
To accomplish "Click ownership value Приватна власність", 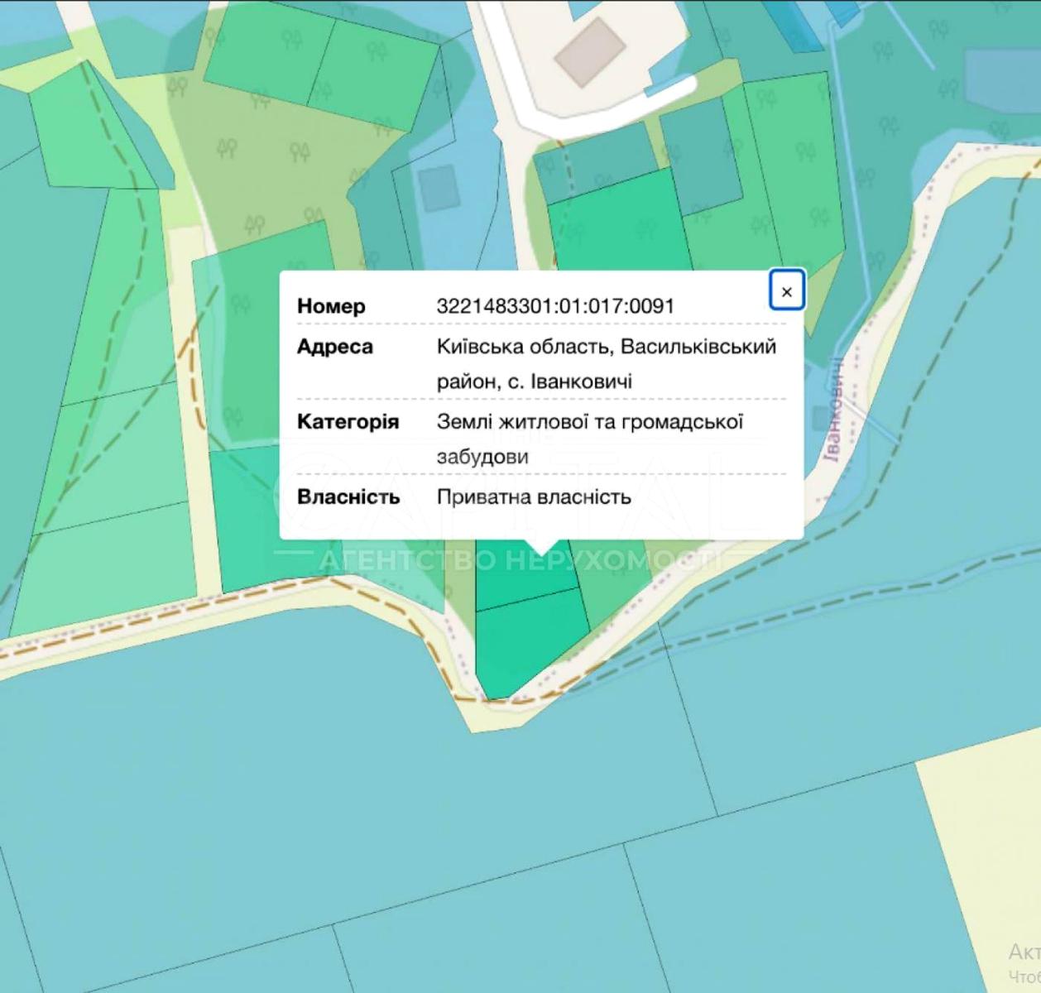I will [534, 496].
